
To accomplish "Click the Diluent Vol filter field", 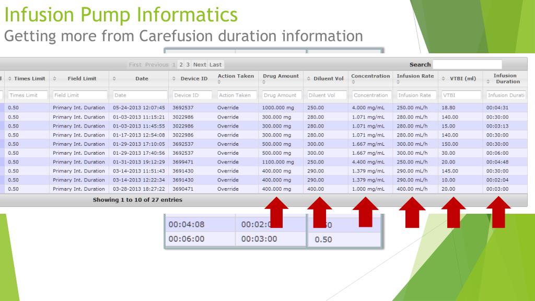I will (x=327, y=95).
